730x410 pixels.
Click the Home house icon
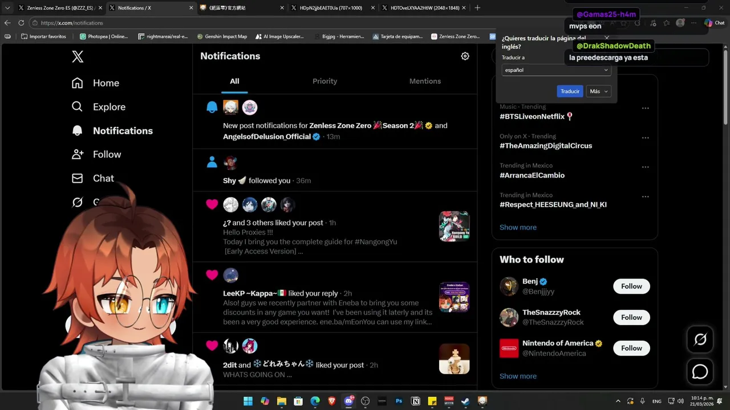[78, 83]
